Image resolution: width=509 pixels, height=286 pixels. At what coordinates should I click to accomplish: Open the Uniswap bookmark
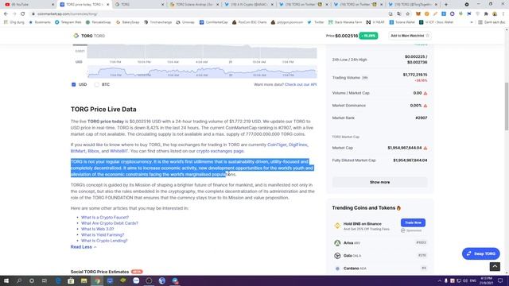[185, 22]
